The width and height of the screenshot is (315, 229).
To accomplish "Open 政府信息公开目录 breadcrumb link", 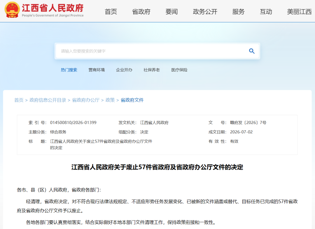I will coord(48,100).
